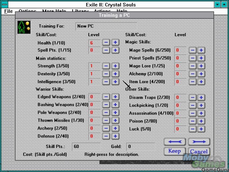Select the Archery (2/50) label
The height and width of the screenshot is (172, 229).
(x=52, y=128)
